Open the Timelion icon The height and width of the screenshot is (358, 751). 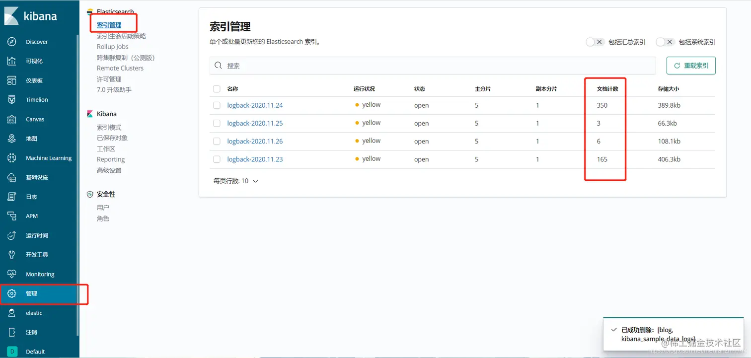tap(12, 100)
